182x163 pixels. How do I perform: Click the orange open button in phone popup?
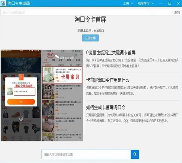pos(21,102)
